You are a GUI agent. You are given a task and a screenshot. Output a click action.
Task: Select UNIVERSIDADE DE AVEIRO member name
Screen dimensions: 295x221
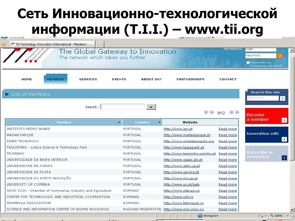30,166
